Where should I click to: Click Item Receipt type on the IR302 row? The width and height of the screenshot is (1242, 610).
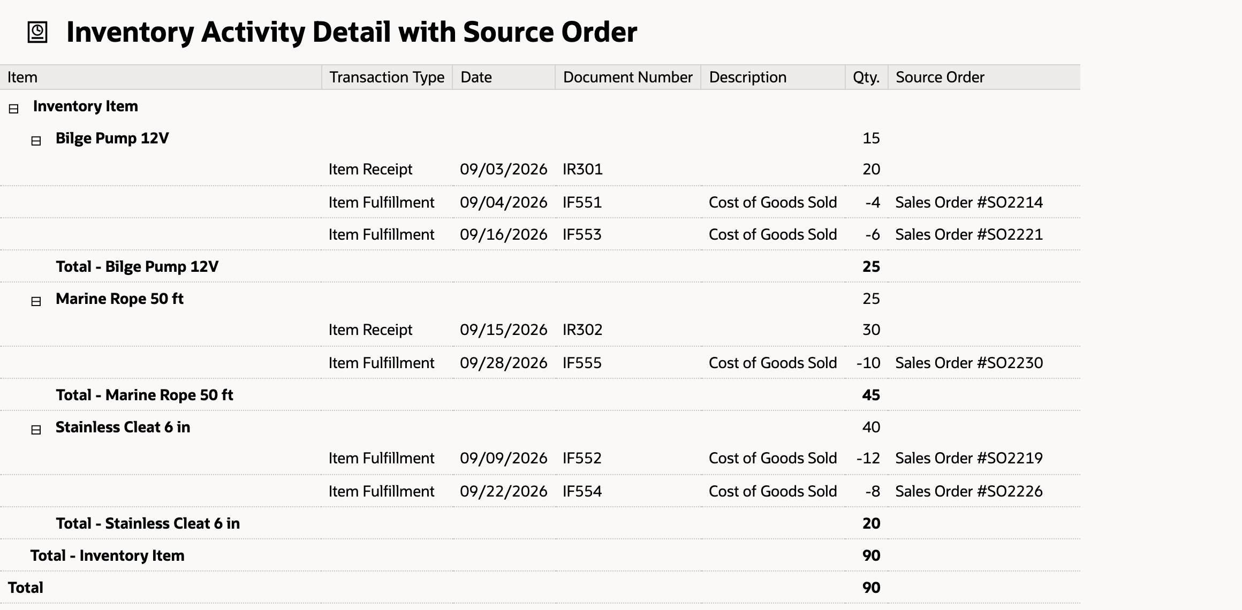(x=370, y=330)
